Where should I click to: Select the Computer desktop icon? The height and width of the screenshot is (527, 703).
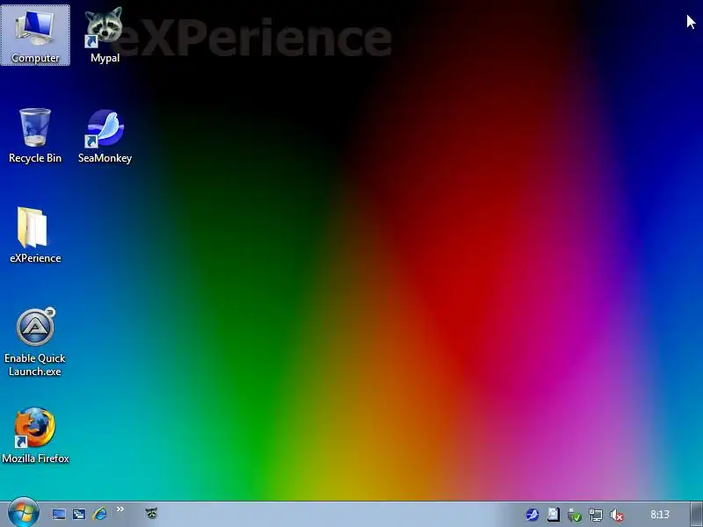point(35,35)
